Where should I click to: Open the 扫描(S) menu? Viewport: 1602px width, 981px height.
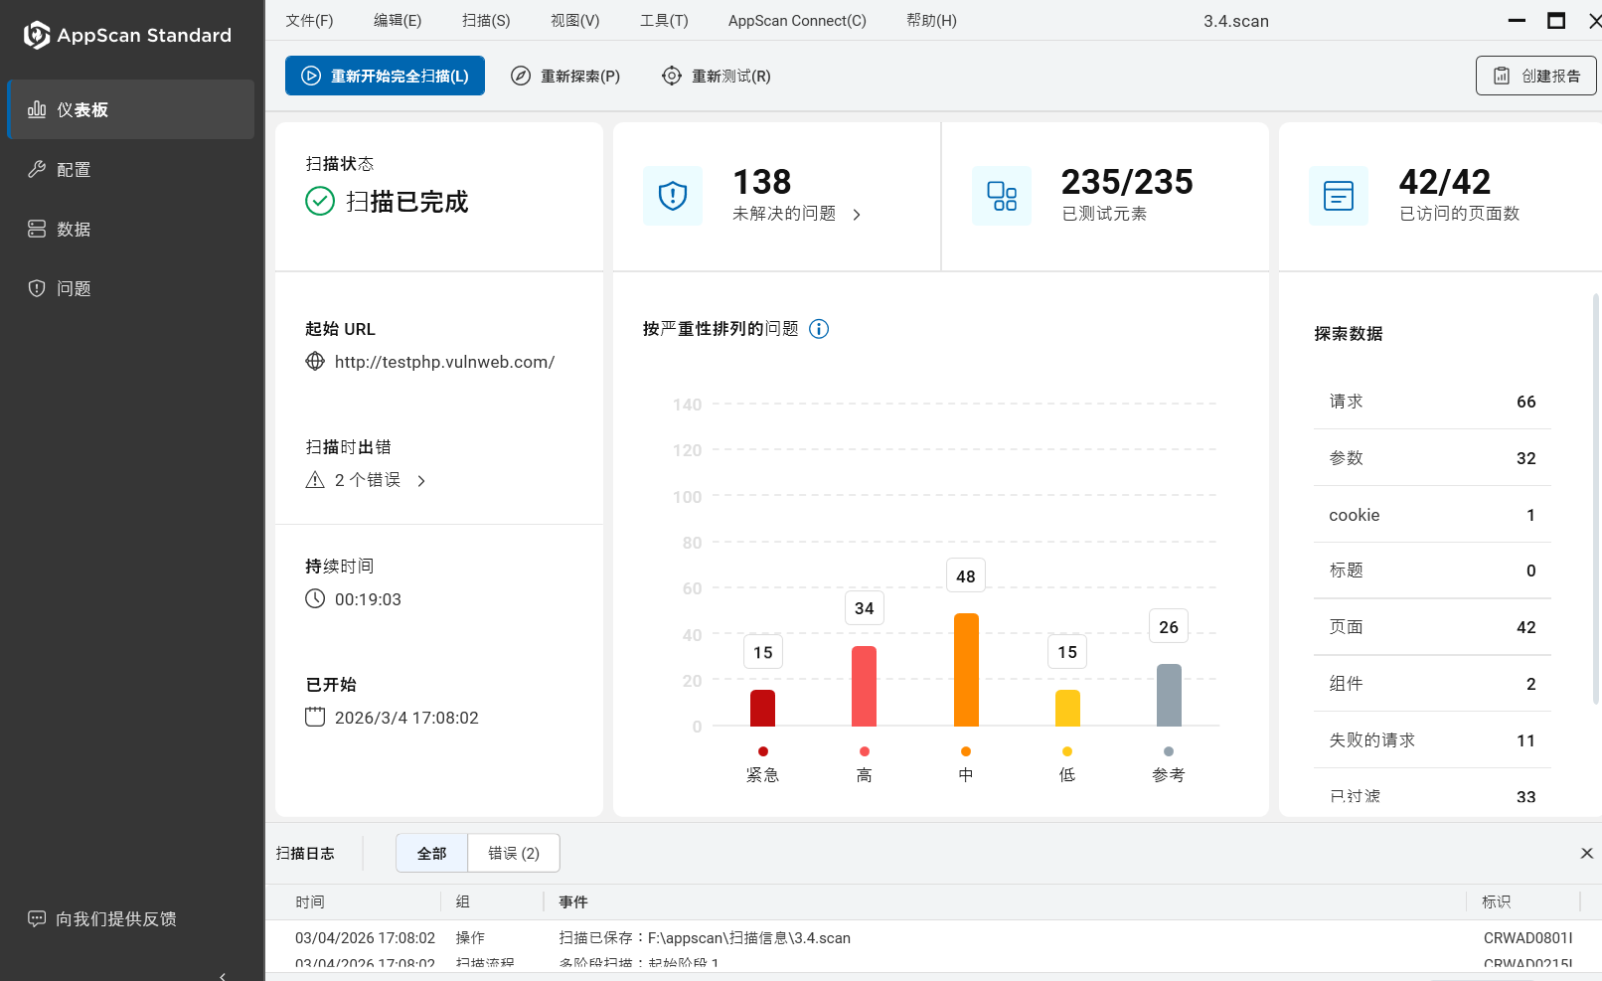click(486, 21)
